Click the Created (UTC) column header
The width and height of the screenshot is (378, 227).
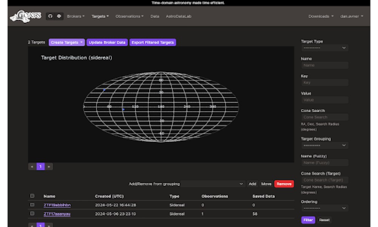tap(109, 196)
